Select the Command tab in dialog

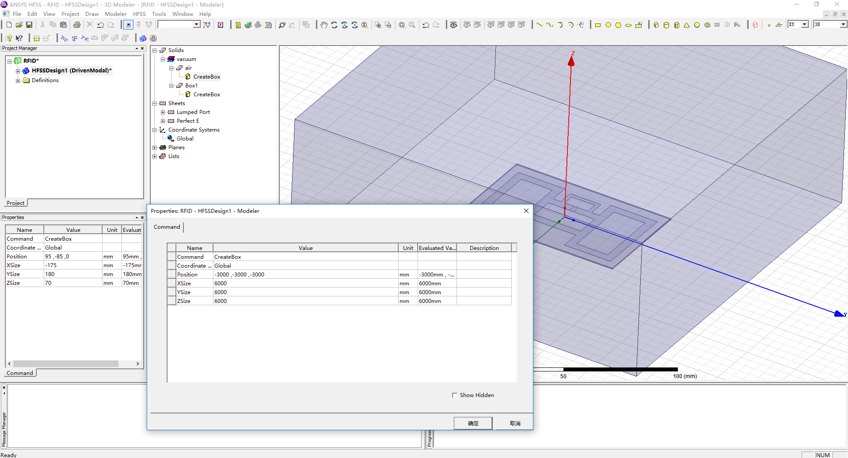point(167,227)
